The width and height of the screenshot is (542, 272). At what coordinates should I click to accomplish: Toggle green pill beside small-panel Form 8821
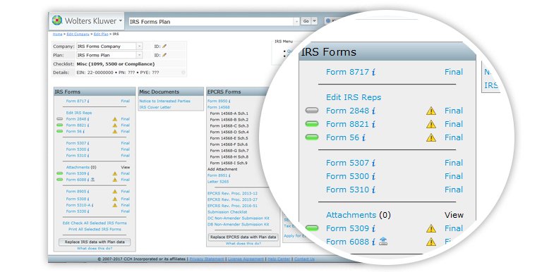point(60,125)
